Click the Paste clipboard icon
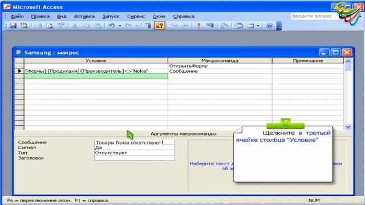Screen dimensions: 365x205 [x=98, y=26]
